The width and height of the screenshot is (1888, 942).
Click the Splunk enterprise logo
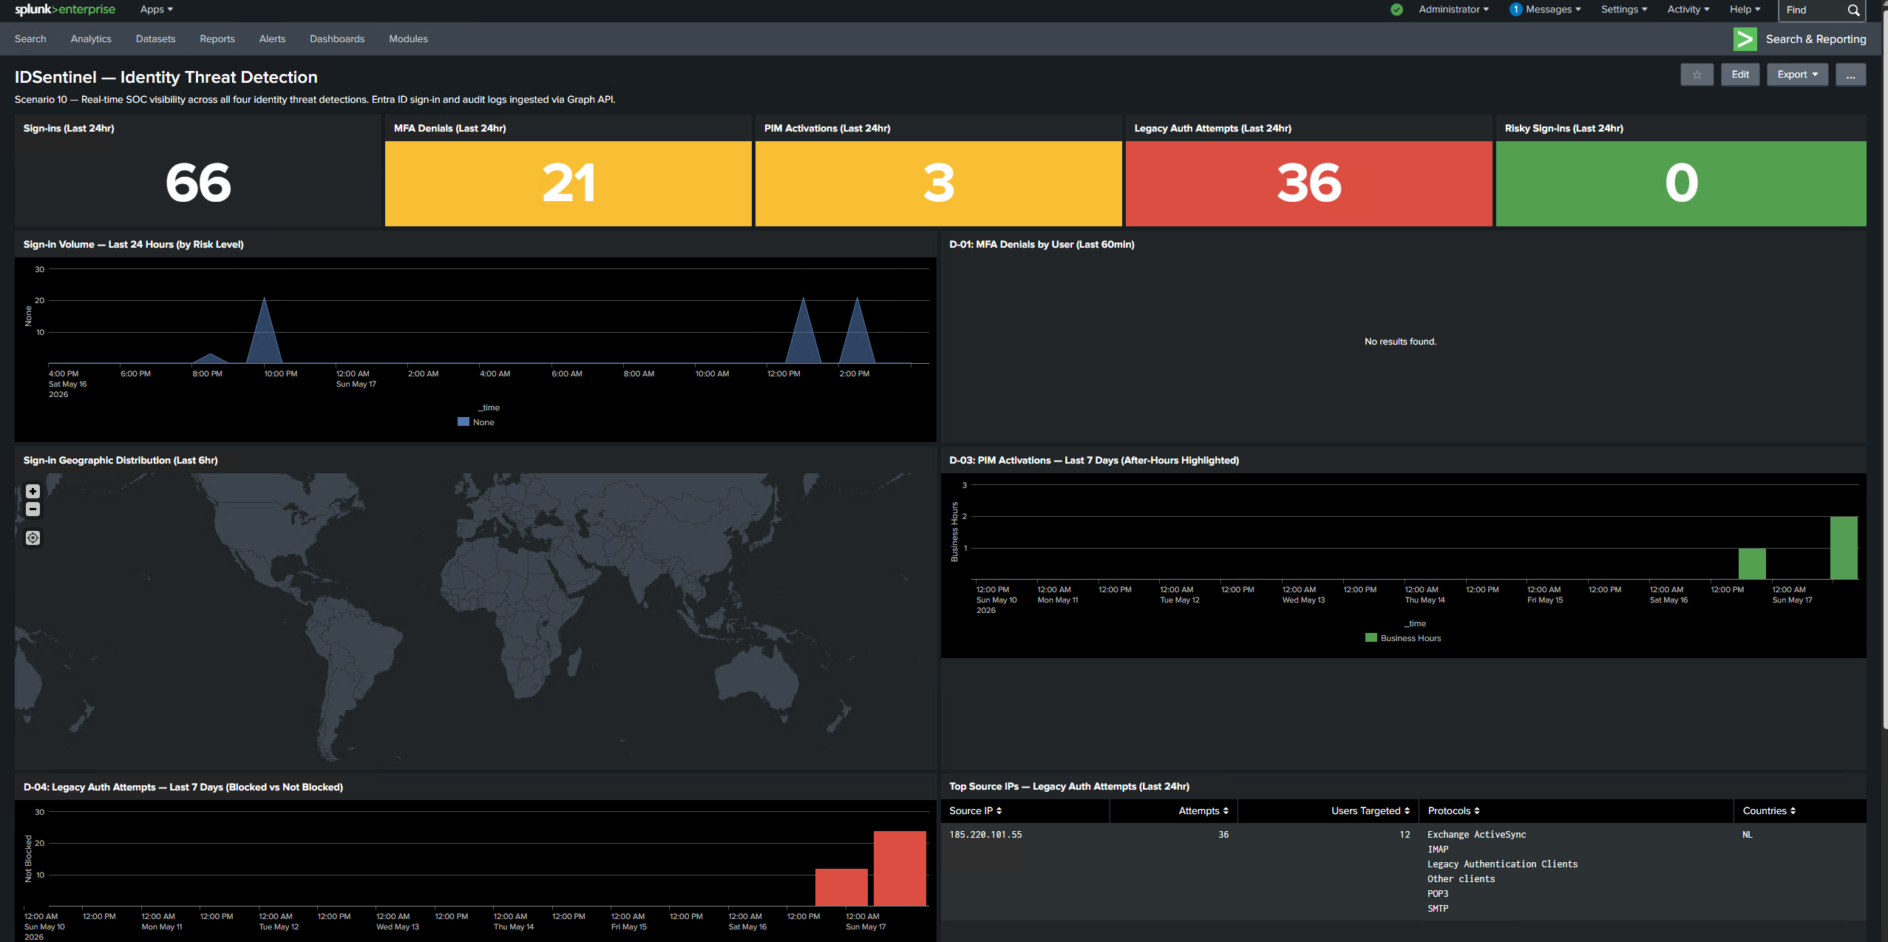click(x=65, y=10)
